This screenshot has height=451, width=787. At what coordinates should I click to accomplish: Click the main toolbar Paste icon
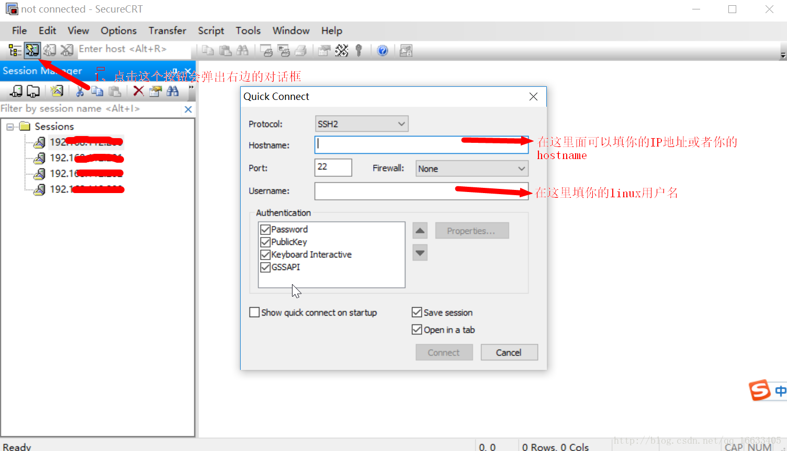tap(225, 50)
